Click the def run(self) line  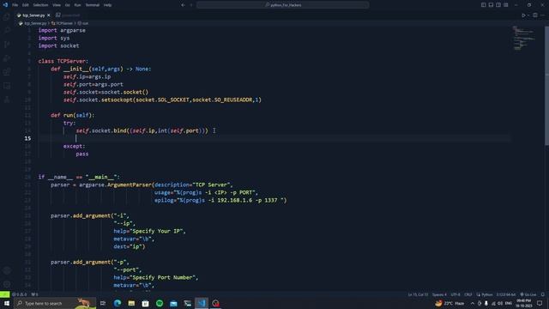click(x=72, y=115)
